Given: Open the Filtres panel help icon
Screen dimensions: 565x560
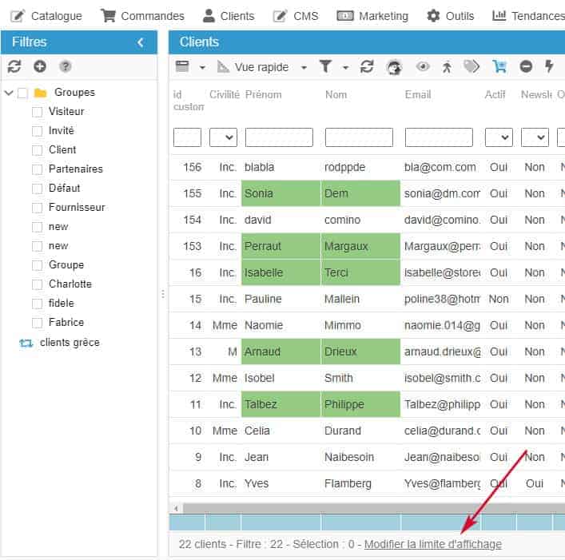Looking at the screenshot, I should [66, 66].
